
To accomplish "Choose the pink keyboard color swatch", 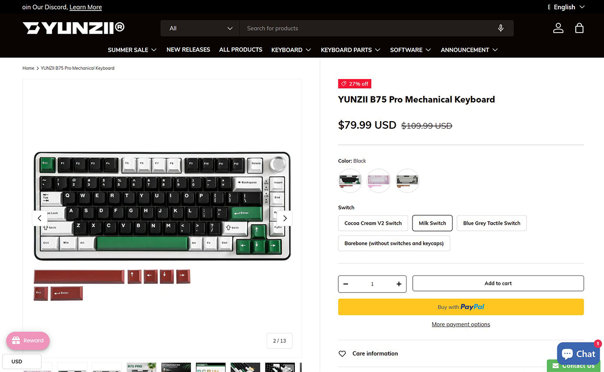I will tap(379, 180).
